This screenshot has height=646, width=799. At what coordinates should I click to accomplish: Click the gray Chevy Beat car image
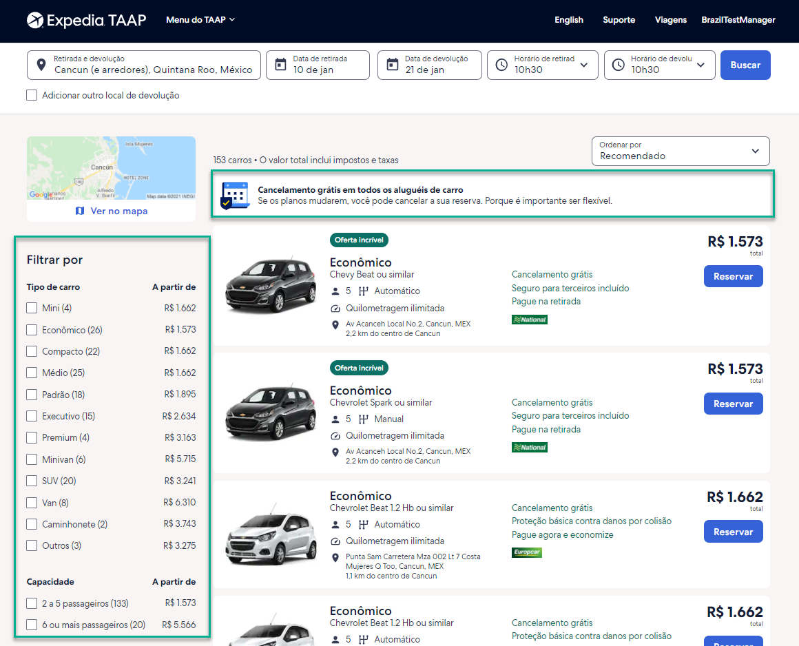271,284
